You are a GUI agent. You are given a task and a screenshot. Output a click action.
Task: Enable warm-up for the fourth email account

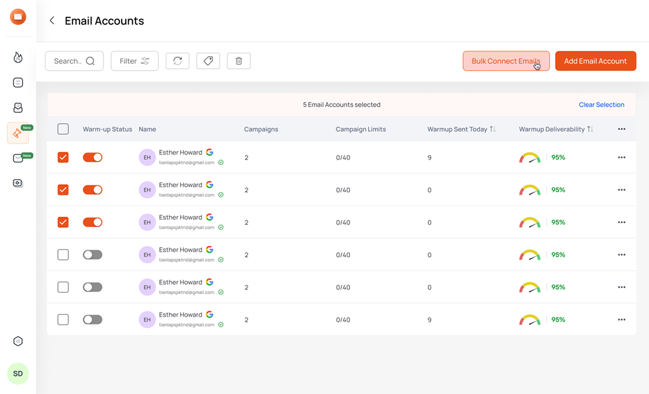click(x=93, y=254)
